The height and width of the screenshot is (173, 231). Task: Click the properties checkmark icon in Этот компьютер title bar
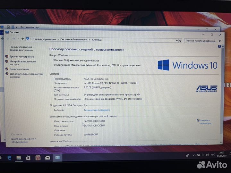pos(8,27)
